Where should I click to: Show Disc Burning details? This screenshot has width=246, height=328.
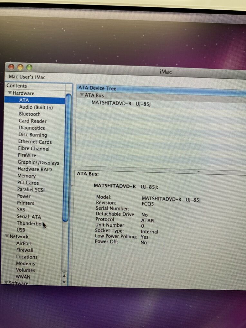33,135
